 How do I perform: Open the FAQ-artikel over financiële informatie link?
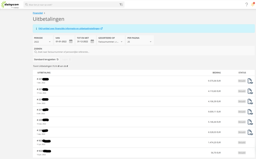69,28
